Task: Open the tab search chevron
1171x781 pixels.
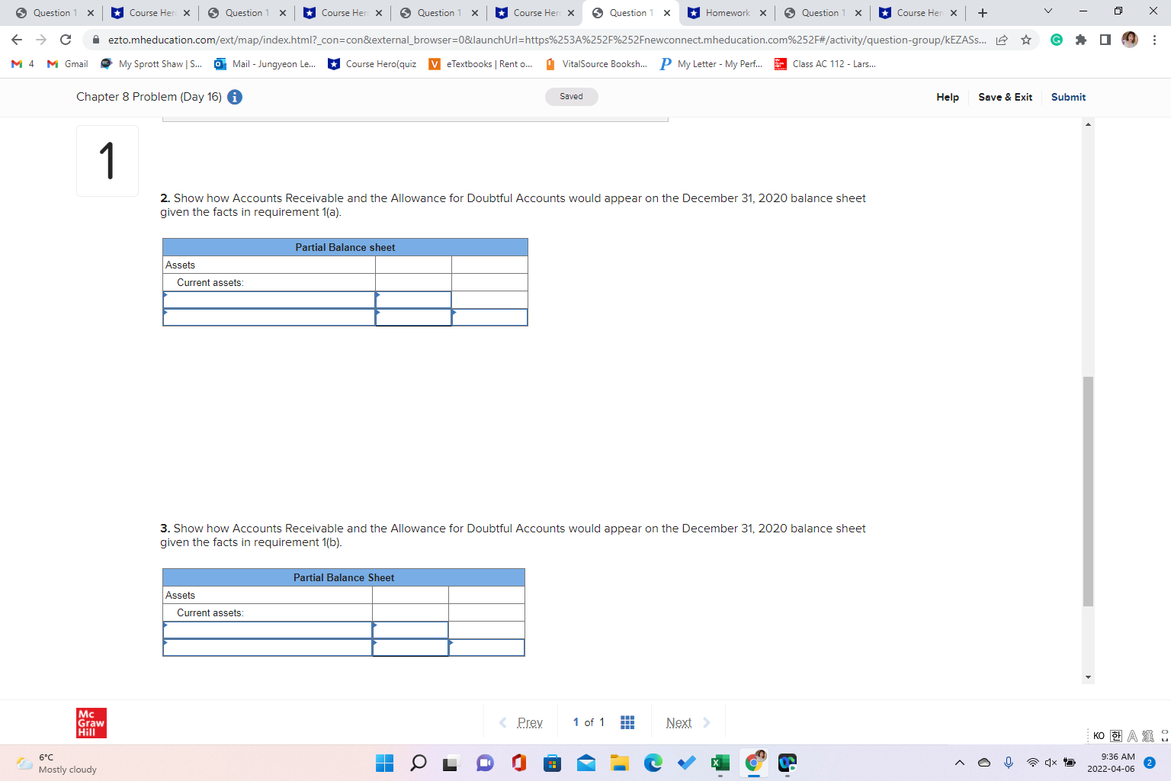Action: pyautogui.click(x=1048, y=11)
